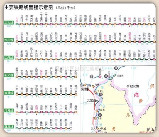Open the 沈丹线 railway line label
159x137 pixels.
8,58
